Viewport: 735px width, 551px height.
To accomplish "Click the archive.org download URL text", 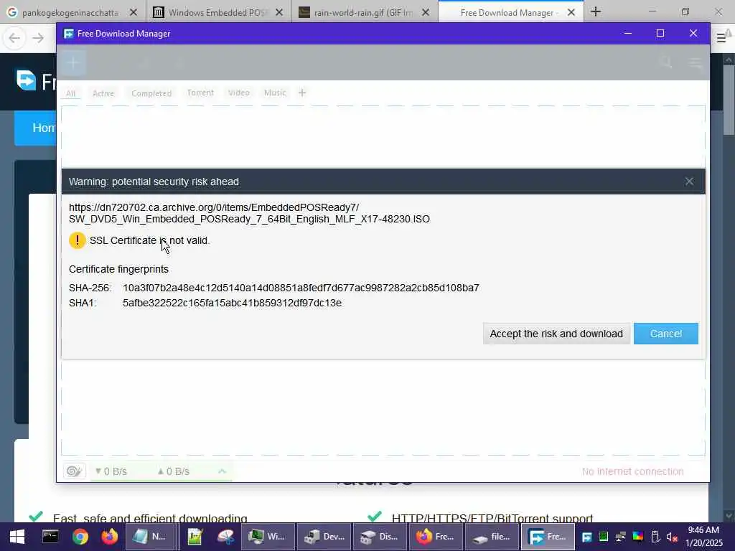I will [x=249, y=213].
